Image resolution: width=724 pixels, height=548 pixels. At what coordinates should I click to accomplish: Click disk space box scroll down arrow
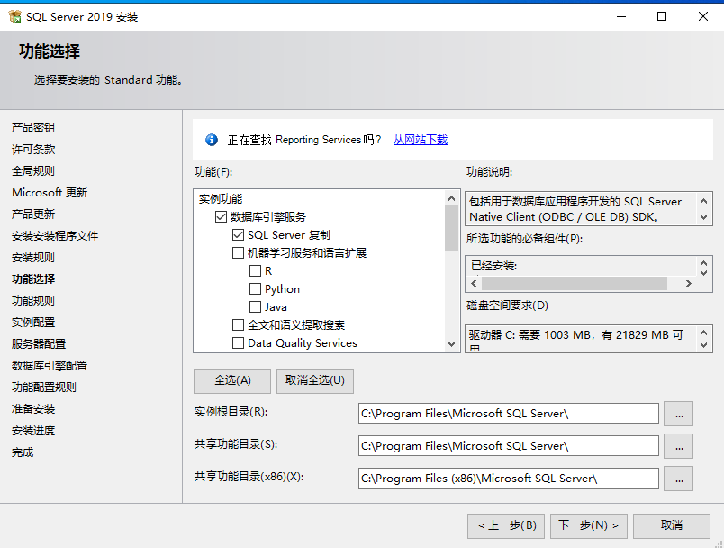[x=703, y=344]
